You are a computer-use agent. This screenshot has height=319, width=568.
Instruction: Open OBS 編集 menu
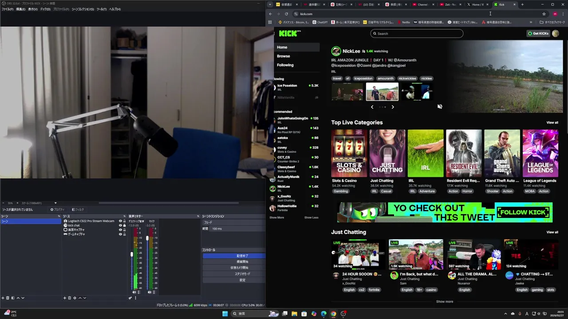click(x=20, y=9)
